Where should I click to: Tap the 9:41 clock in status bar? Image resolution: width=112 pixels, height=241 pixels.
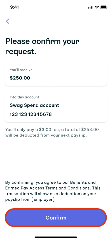coord(14,7)
